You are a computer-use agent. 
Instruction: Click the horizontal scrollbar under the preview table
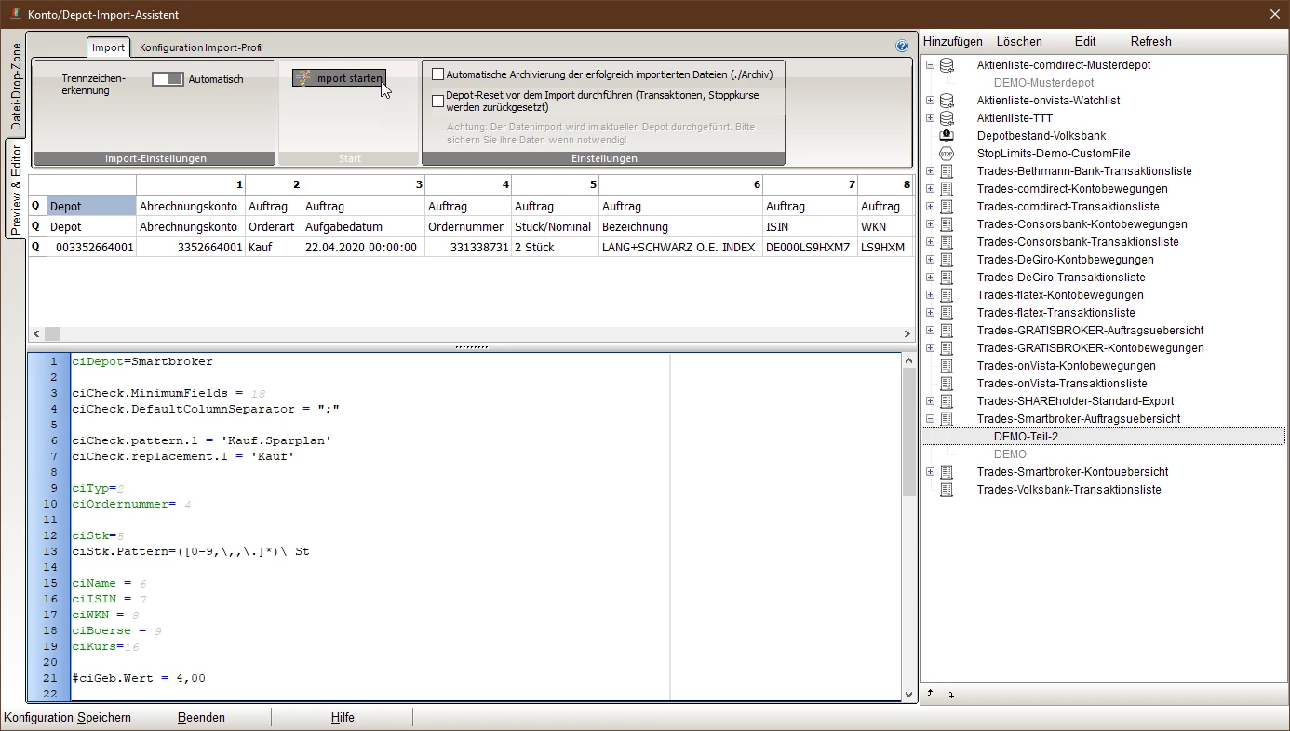point(465,333)
